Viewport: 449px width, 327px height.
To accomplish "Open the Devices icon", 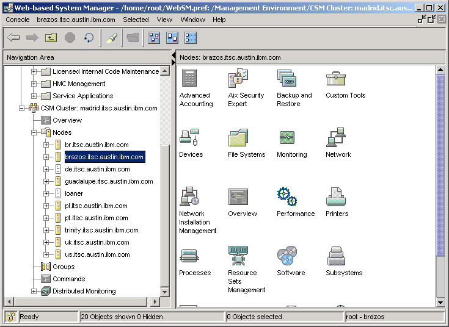I will 189,137.
